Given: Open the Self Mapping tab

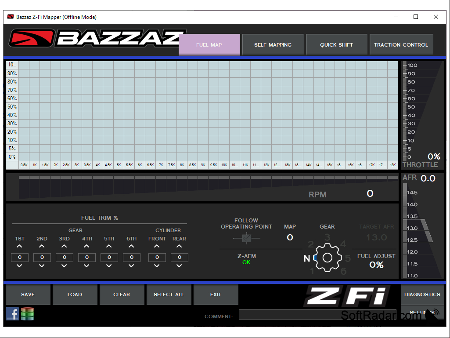Looking at the screenshot, I should coord(273,45).
